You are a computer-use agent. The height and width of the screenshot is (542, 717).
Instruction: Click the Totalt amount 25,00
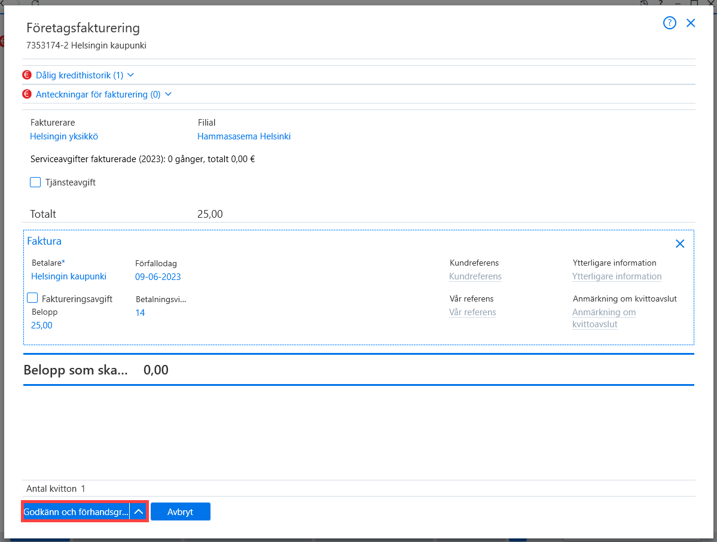(x=210, y=214)
